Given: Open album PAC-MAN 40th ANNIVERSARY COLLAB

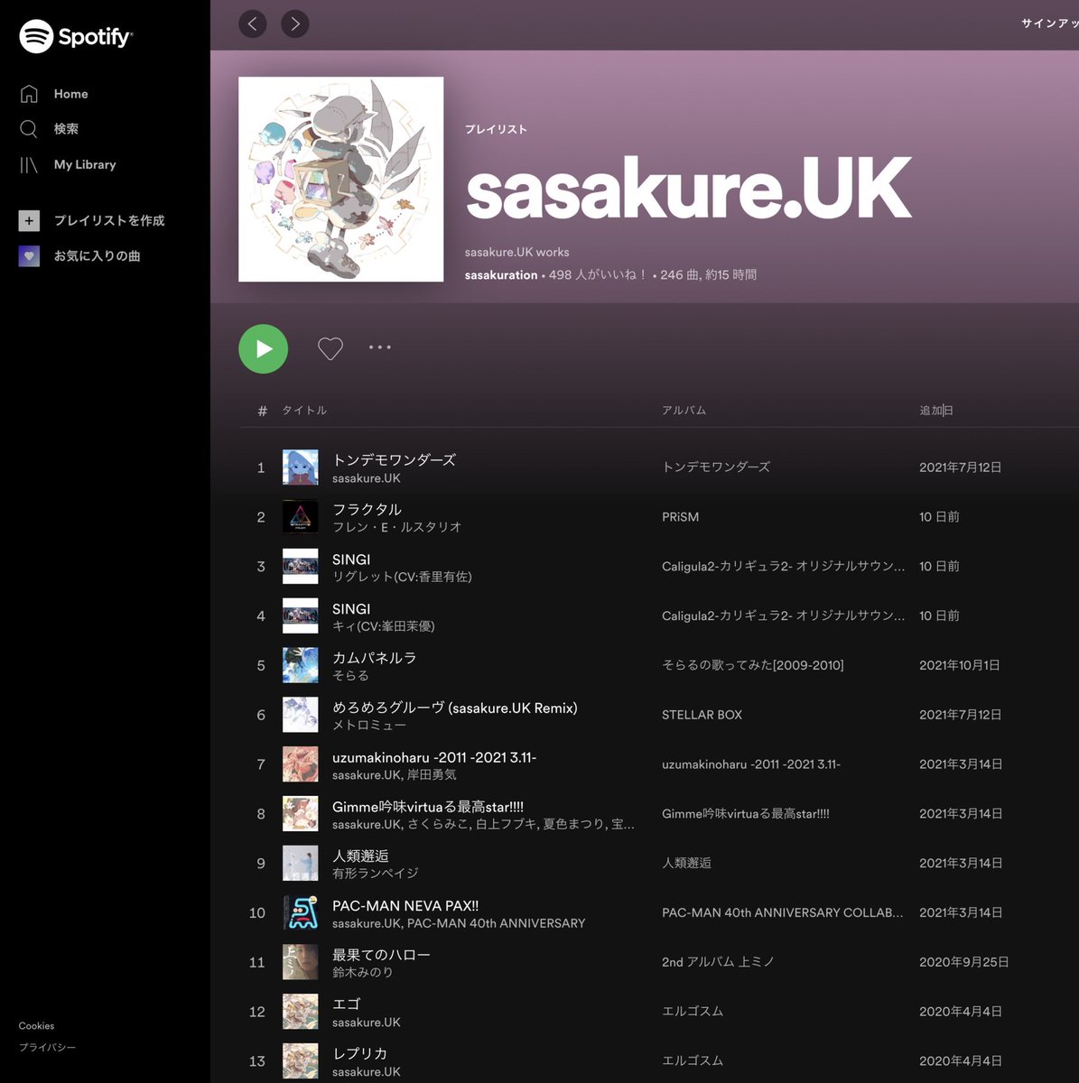Looking at the screenshot, I should (x=782, y=912).
